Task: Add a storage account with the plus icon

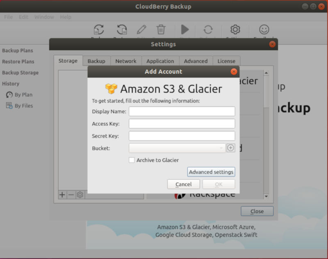Action: (x=61, y=195)
